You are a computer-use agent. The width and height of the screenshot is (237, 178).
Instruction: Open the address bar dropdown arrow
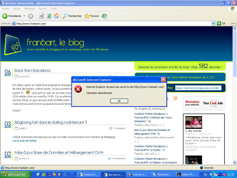tap(213, 23)
